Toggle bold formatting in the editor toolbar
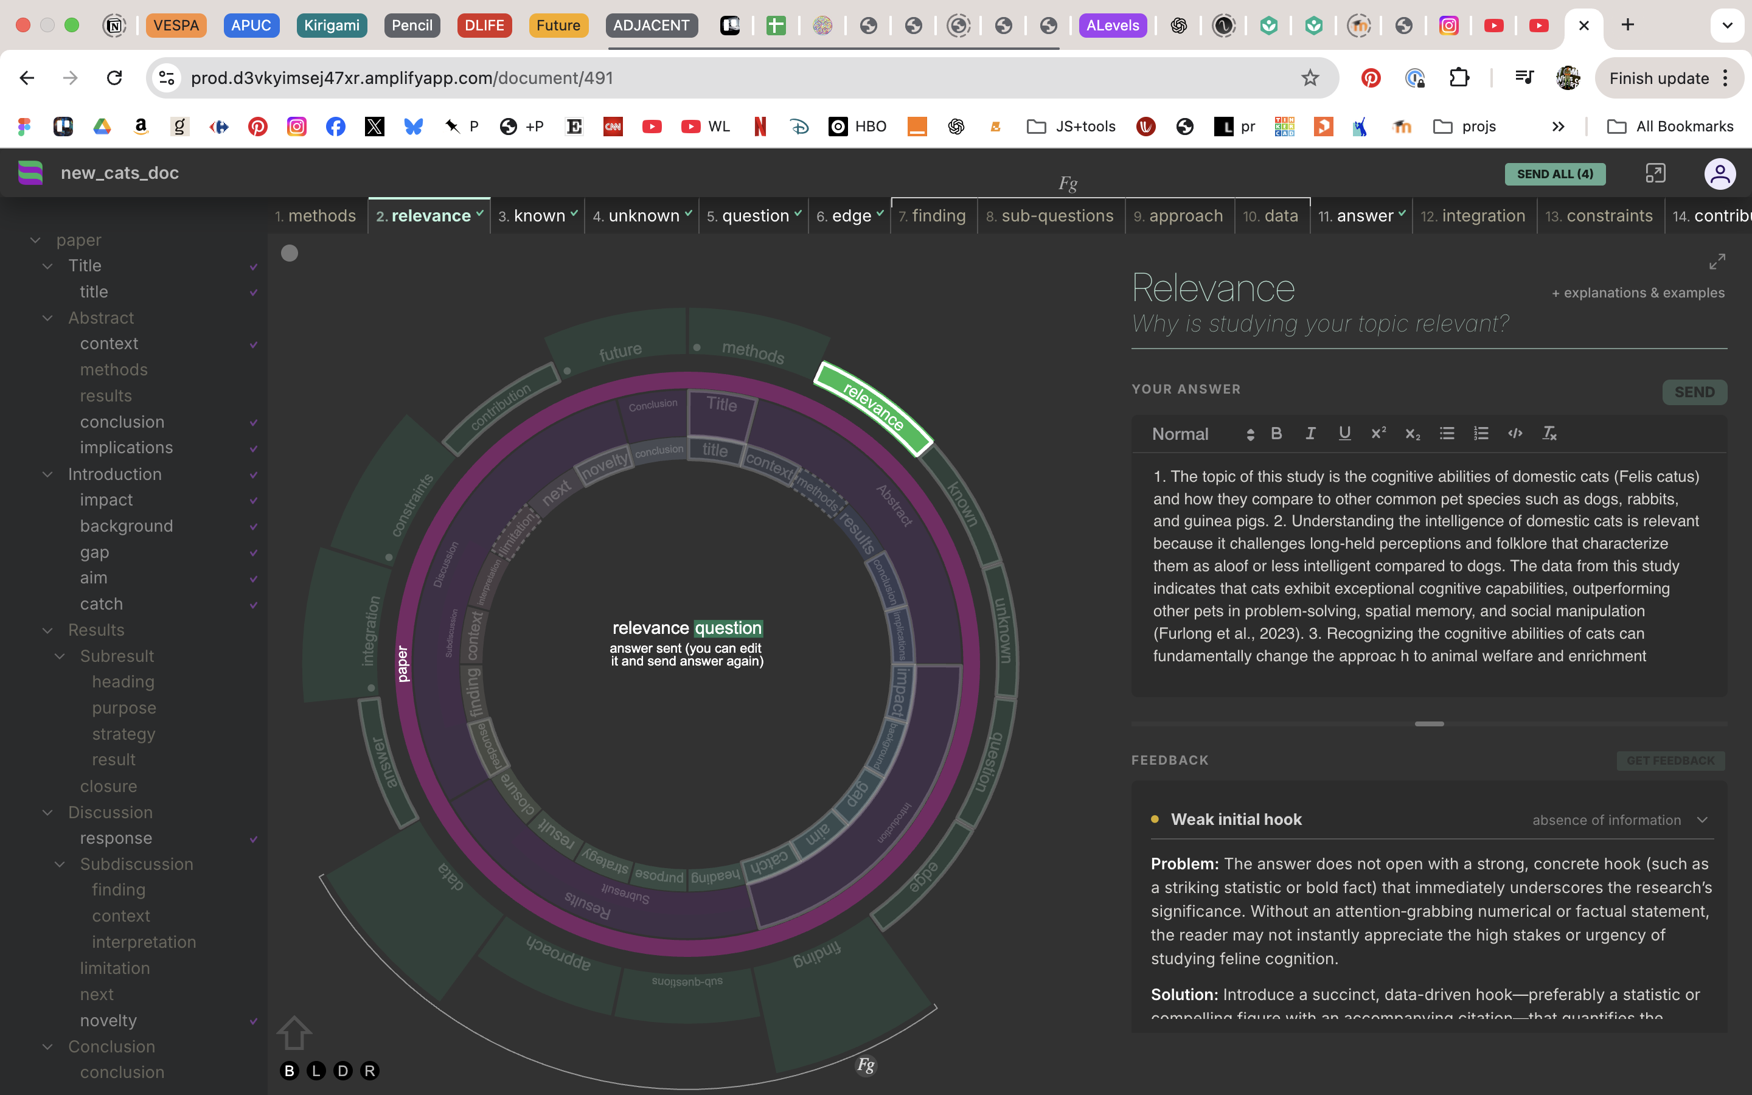The width and height of the screenshot is (1752, 1095). pyautogui.click(x=1276, y=433)
